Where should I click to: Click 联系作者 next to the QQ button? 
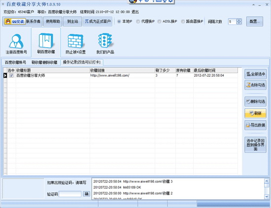click(34, 21)
